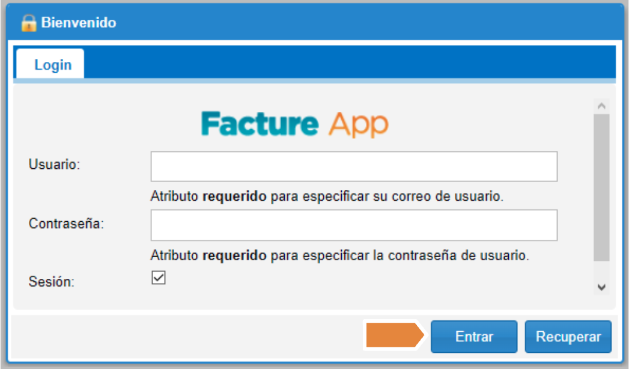Click the orange "App" word in the logo

pyautogui.click(x=358, y=125)
